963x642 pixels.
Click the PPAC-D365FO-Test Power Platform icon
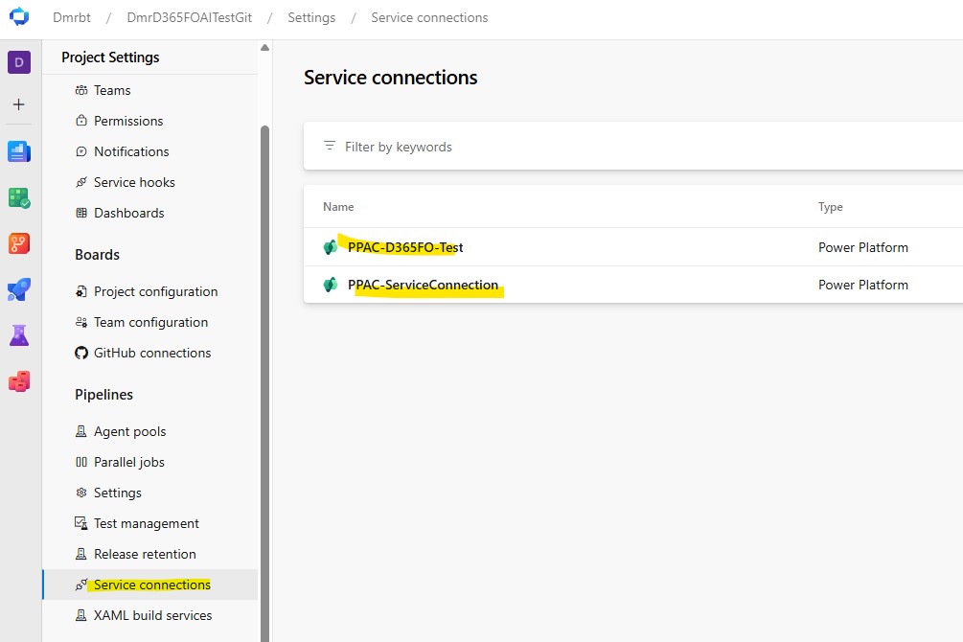pyautogui.click(x=331, y=247)
